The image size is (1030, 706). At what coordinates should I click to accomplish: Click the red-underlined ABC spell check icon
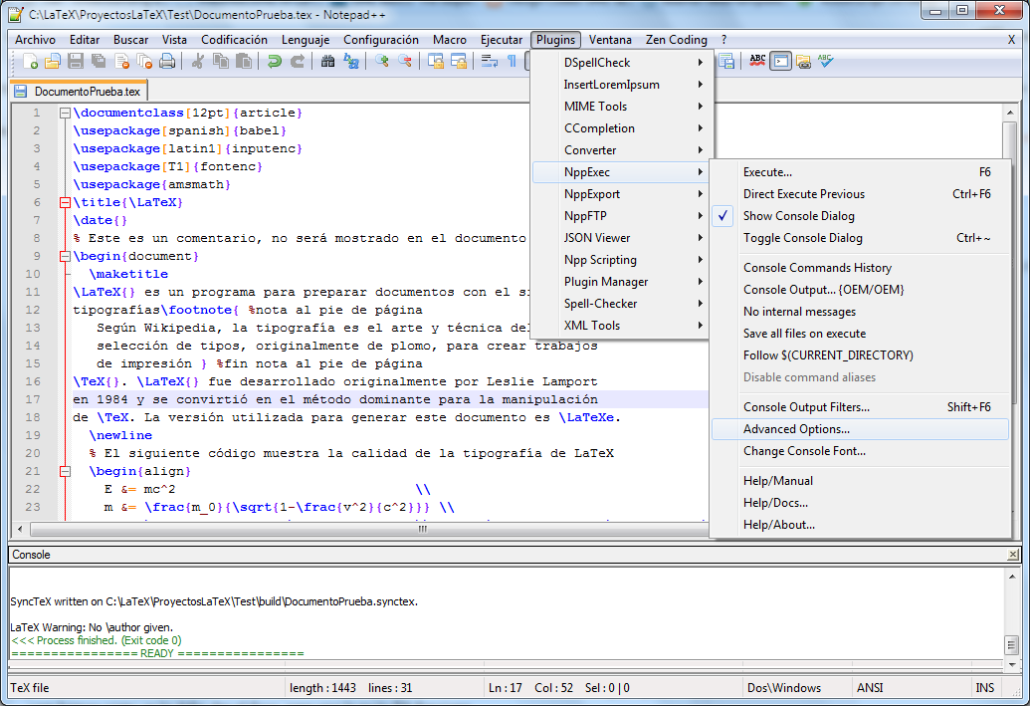[x=757, y=62]
